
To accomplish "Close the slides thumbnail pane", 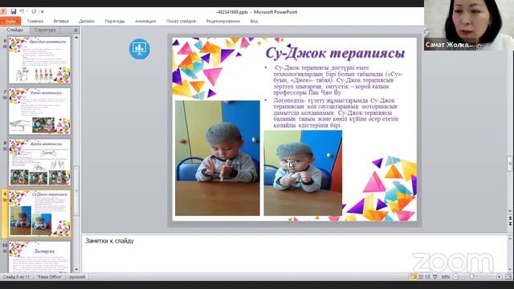I will point(75,31).
